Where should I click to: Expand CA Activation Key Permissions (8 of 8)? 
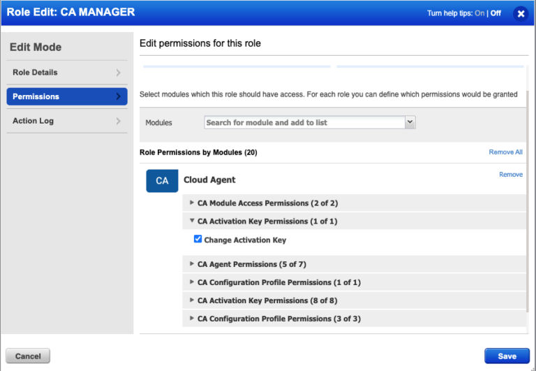(x=354, y=300)
